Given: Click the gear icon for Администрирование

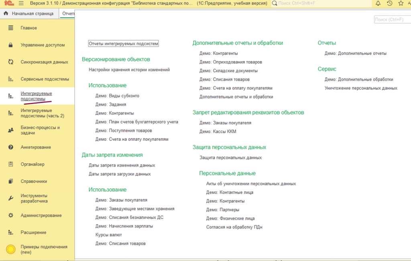Looking at the screenshot, I should pyautogui.click(x=11, y=215).
